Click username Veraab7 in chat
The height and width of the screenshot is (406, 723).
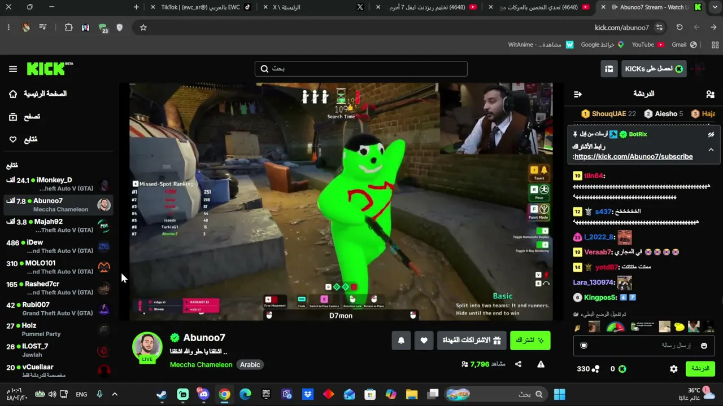click(x=598, y=252)
